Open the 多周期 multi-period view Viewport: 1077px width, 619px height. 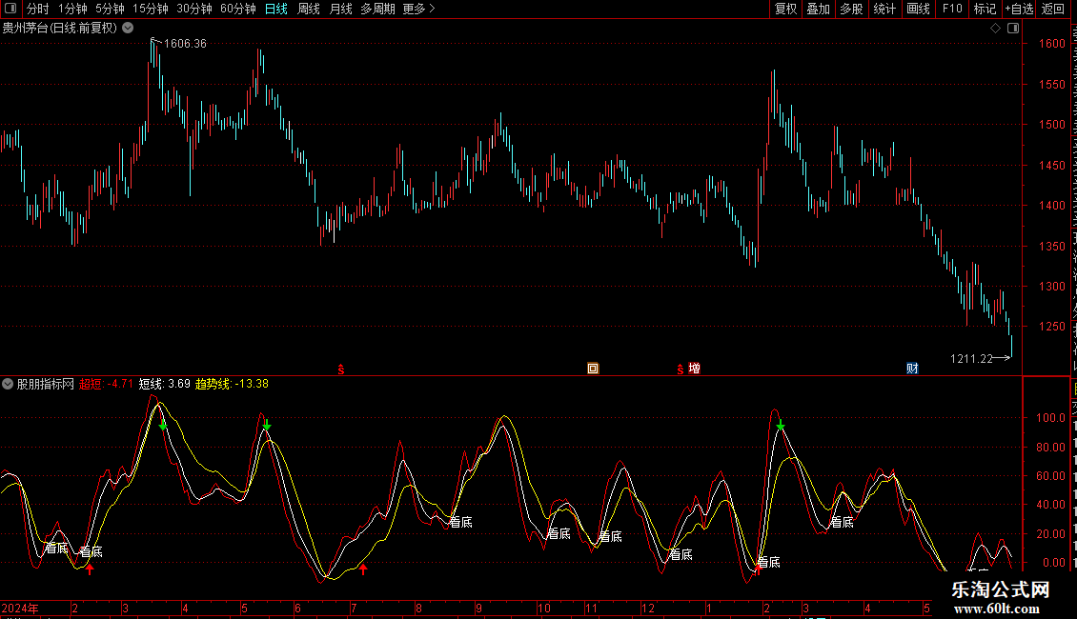[x=377, y=9]
